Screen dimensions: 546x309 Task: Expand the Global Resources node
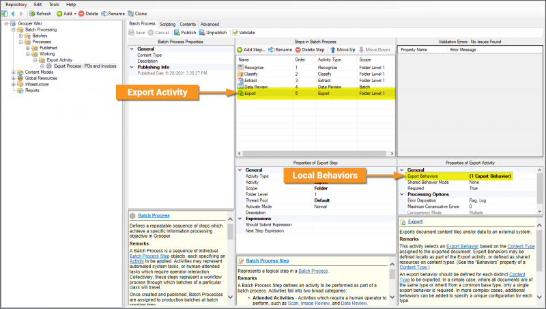click(x=14, y=79)
